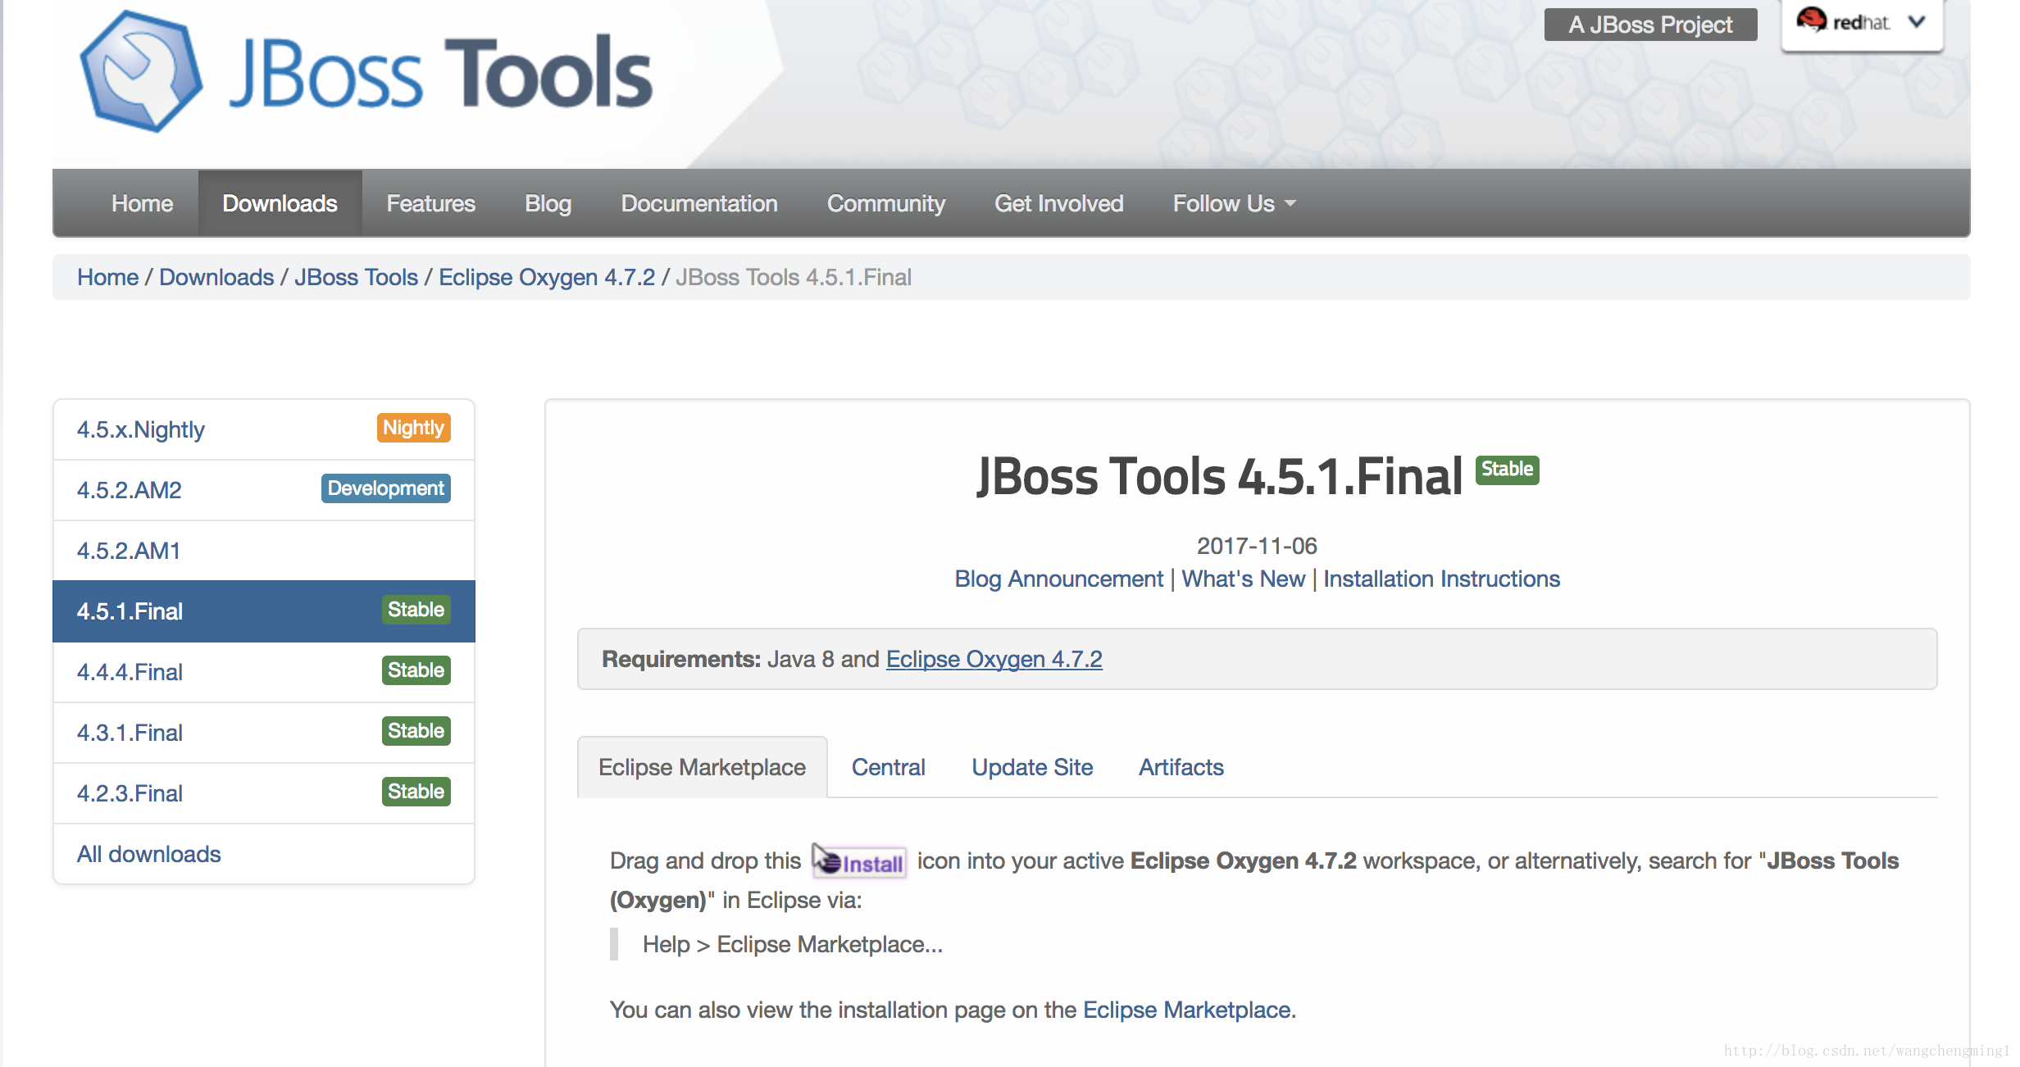The width and height of the screenshot is (2020, 1067).
Task: Open the What's New link
Action: click(x=1243, y=579)
